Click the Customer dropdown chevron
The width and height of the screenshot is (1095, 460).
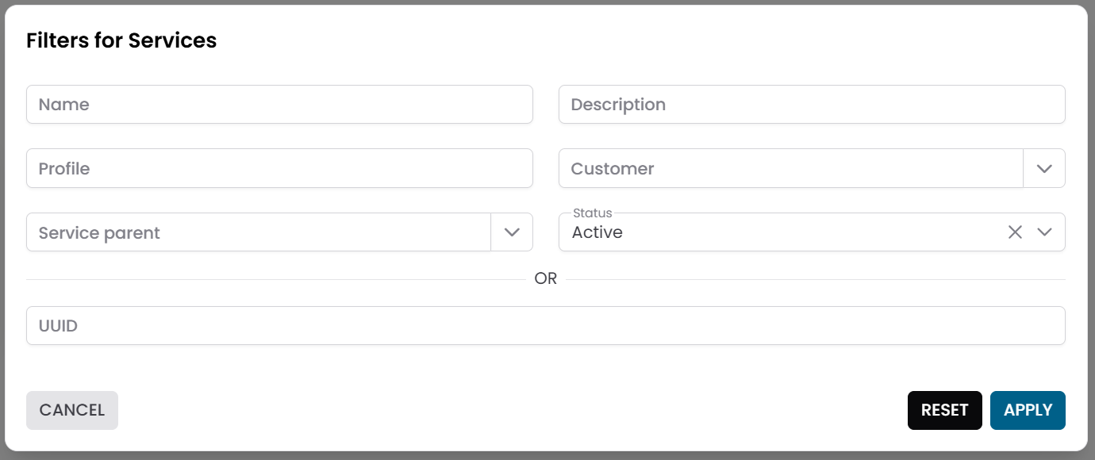click(1046, 168)
